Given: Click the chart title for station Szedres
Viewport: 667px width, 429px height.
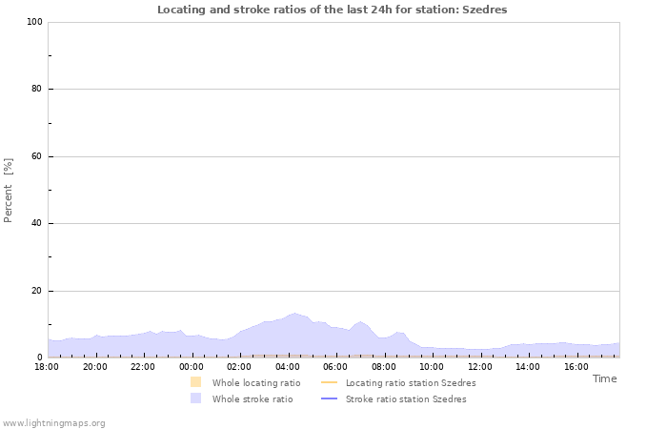Looking at the screenshot, I should [332, 10].
